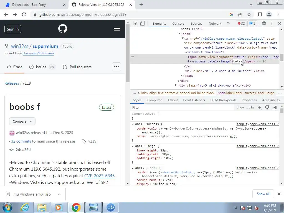Image resolution: width=284 pixels, height=213 pixels.
Task: Collapse the span element node
Action: pos(179,34)
